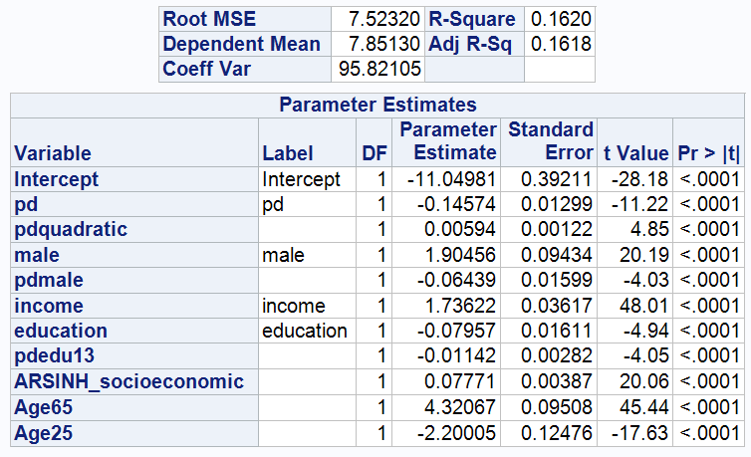Click the Label column header

(x=287, y=153)
